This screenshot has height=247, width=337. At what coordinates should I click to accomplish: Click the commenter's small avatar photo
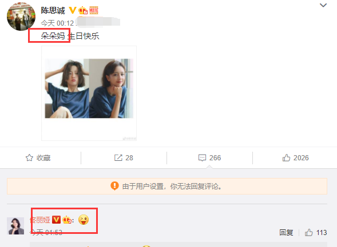pos(15,226)
